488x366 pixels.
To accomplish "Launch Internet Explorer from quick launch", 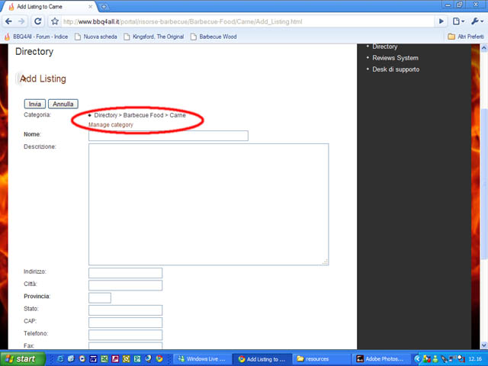I will tap(60, 359).
